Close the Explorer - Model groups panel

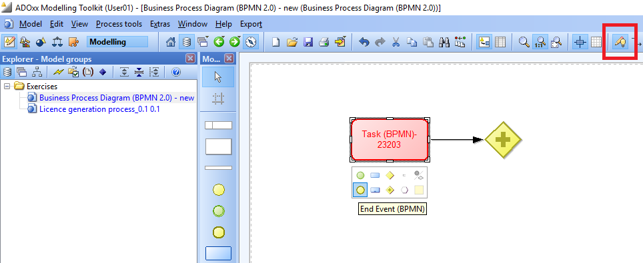[190, 59]
